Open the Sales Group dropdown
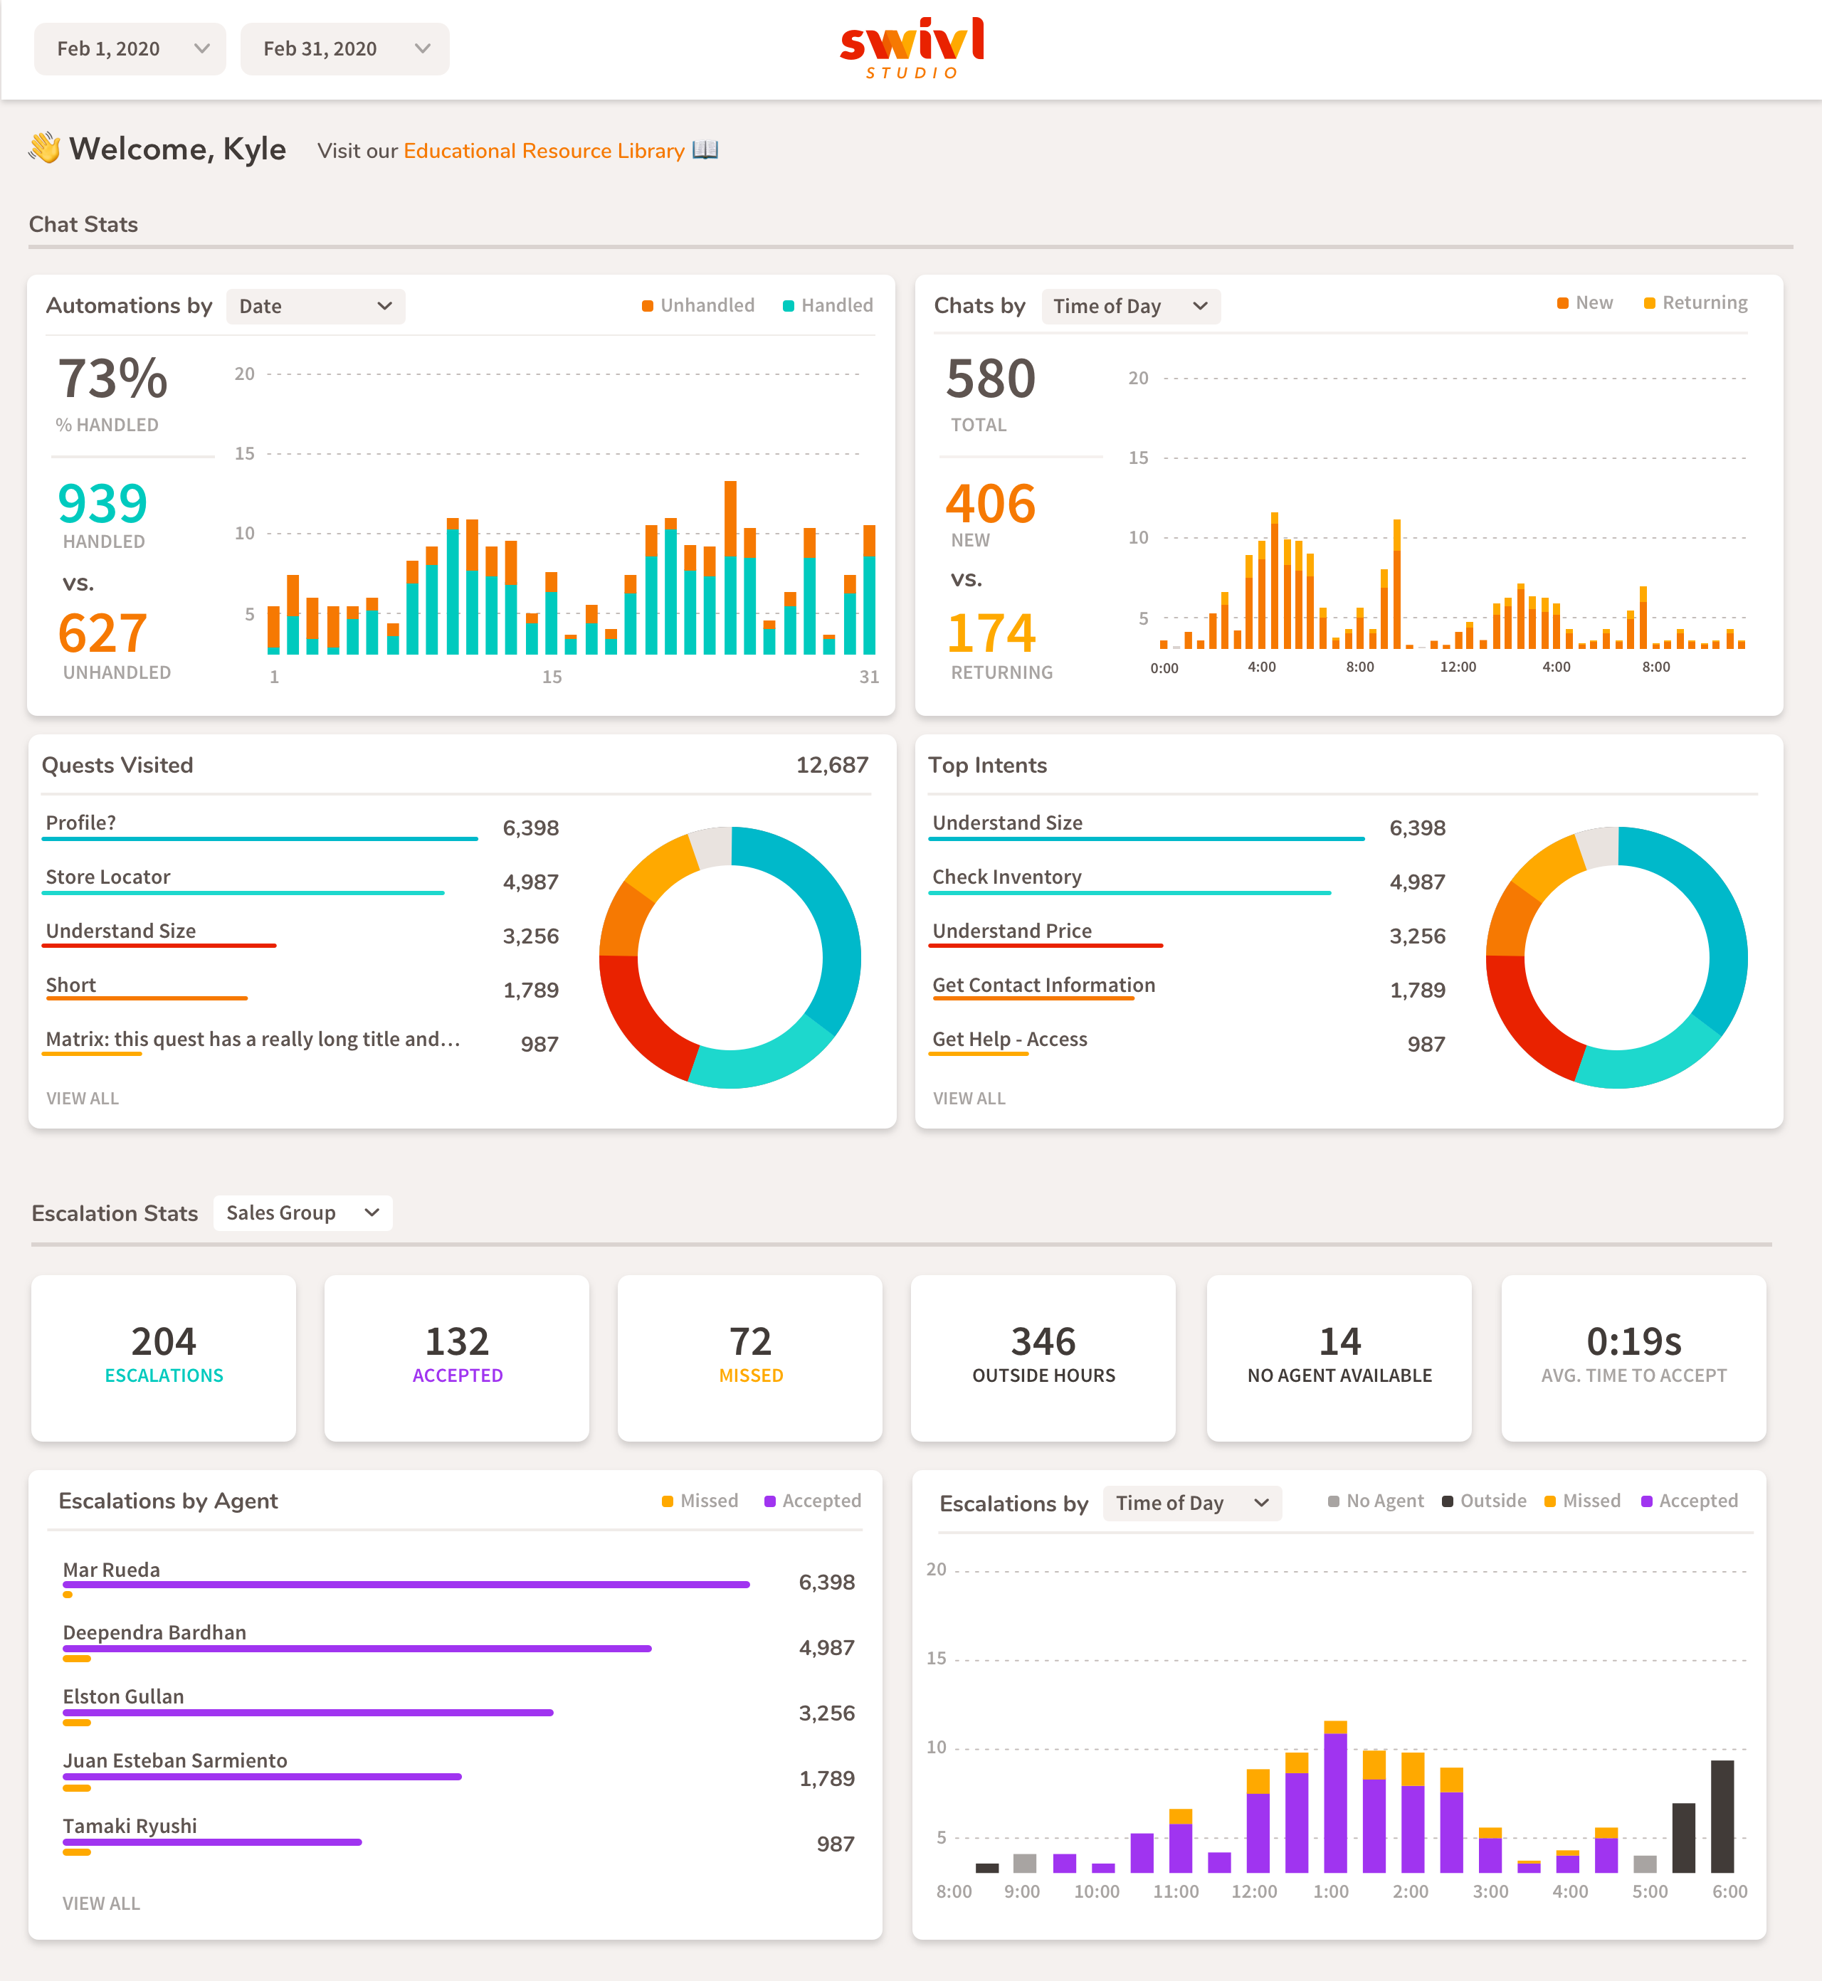This screenshot has width=1822, height=1981. [302, 1213]
